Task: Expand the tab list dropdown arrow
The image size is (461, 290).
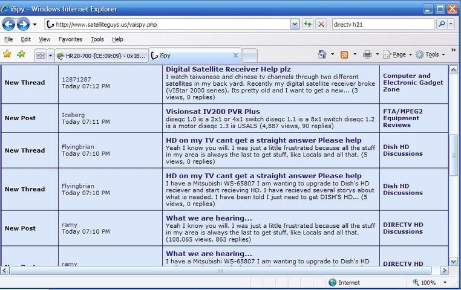Action: click(x=50, y=56)
